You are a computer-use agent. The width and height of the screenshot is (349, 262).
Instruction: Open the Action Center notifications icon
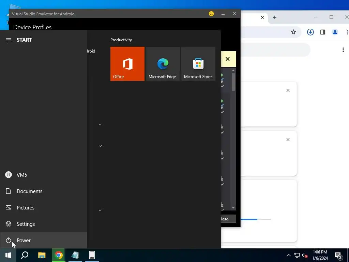point(338,255)
